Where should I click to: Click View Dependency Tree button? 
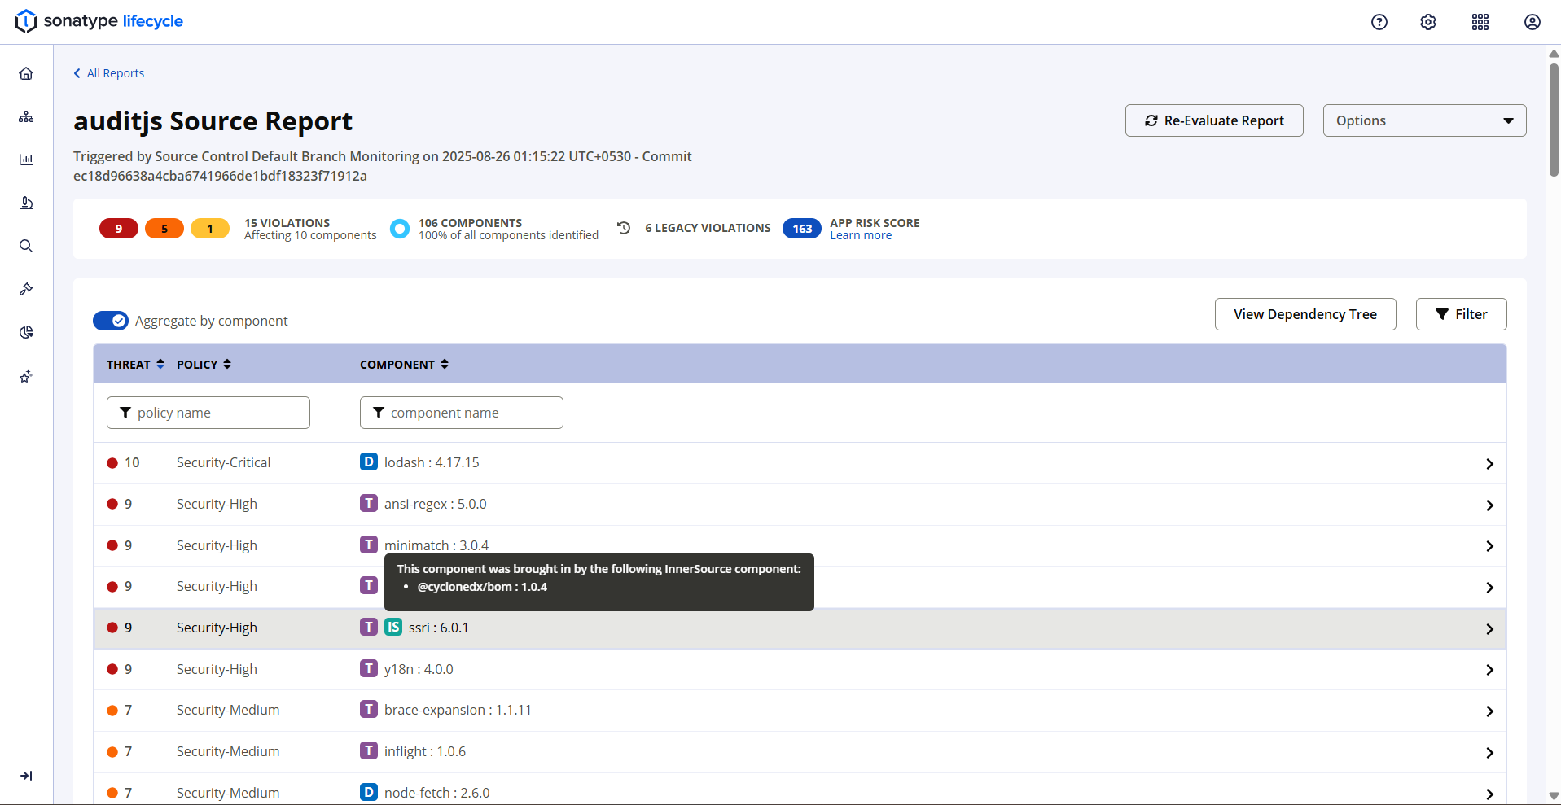(1305, 314)
